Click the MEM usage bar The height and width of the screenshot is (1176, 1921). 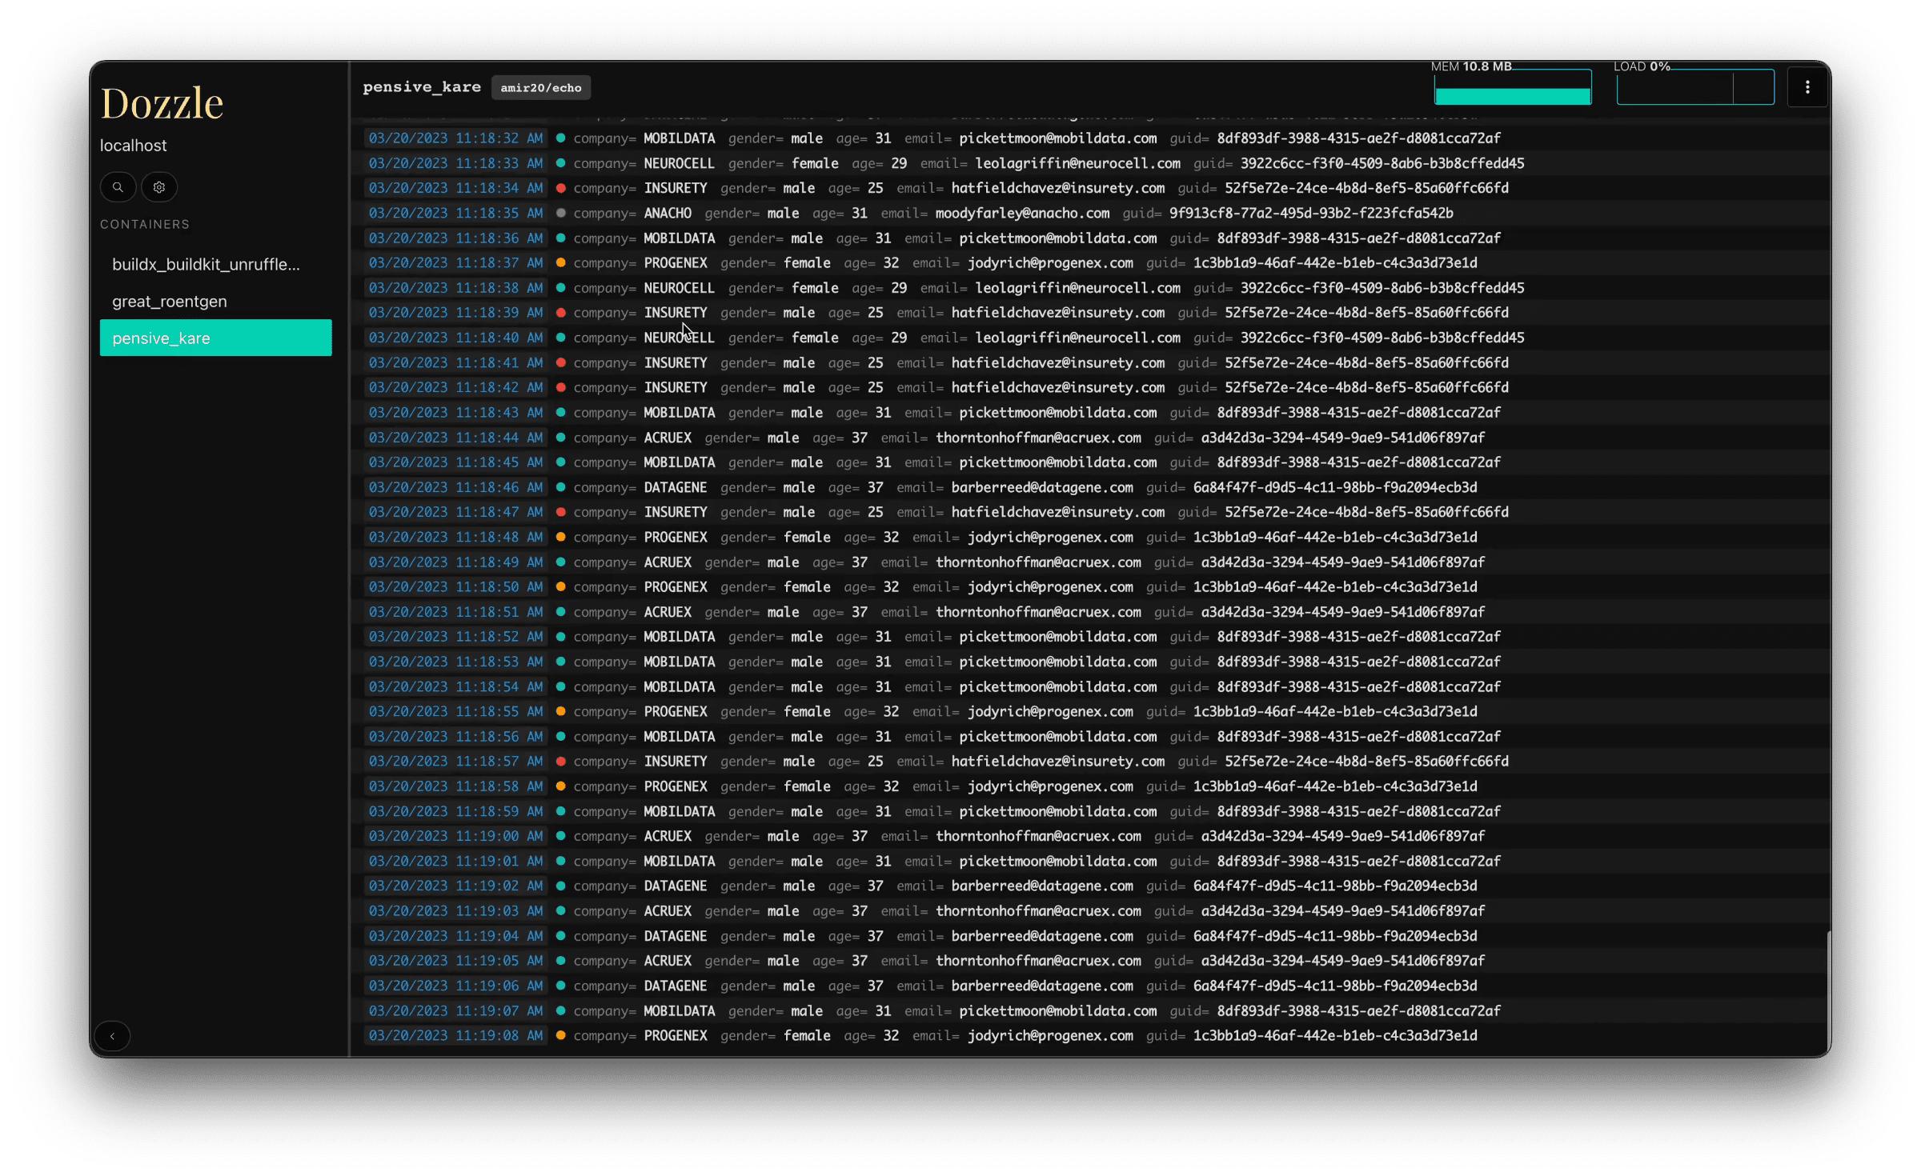click(1512, 90)
